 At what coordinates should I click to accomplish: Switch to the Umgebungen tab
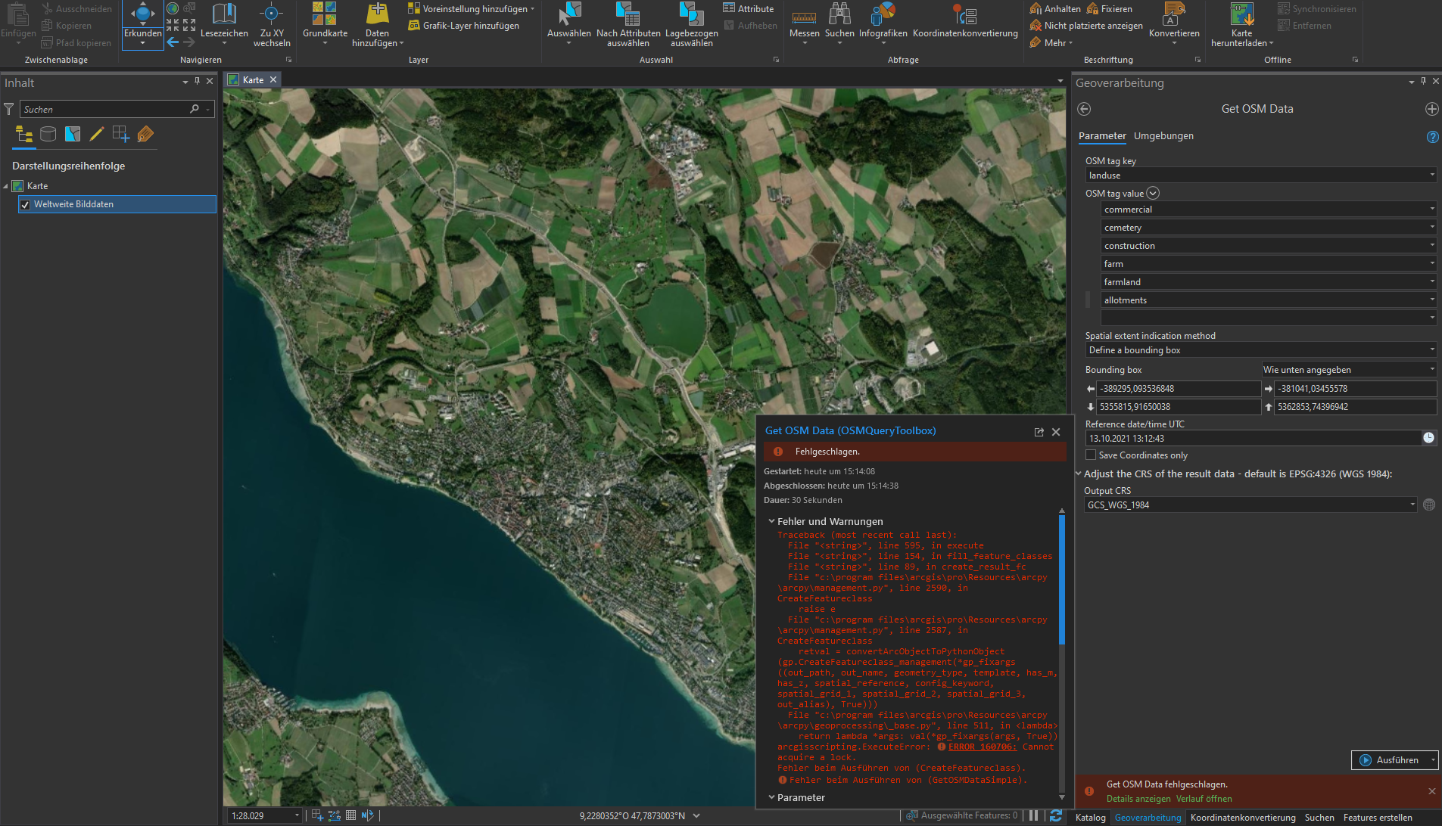tap(1163, 136)
